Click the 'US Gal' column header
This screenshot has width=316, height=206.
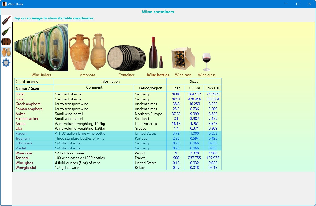click(x=195, y=88)
